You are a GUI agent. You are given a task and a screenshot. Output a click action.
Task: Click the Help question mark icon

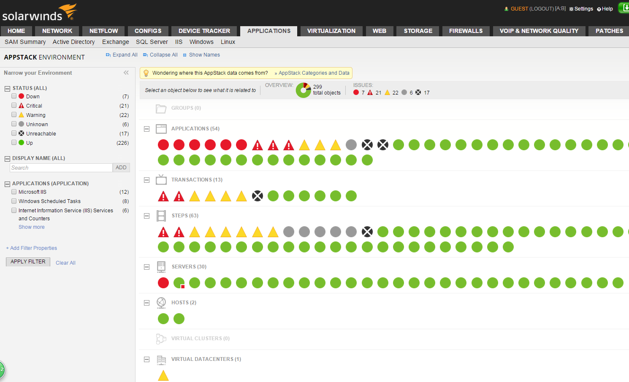(599, 9)
